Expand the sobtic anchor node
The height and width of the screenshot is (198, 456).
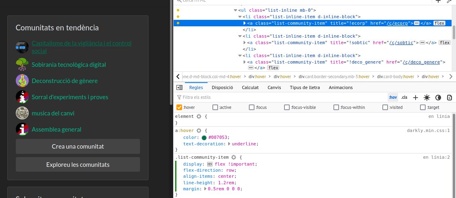[244, 43]
